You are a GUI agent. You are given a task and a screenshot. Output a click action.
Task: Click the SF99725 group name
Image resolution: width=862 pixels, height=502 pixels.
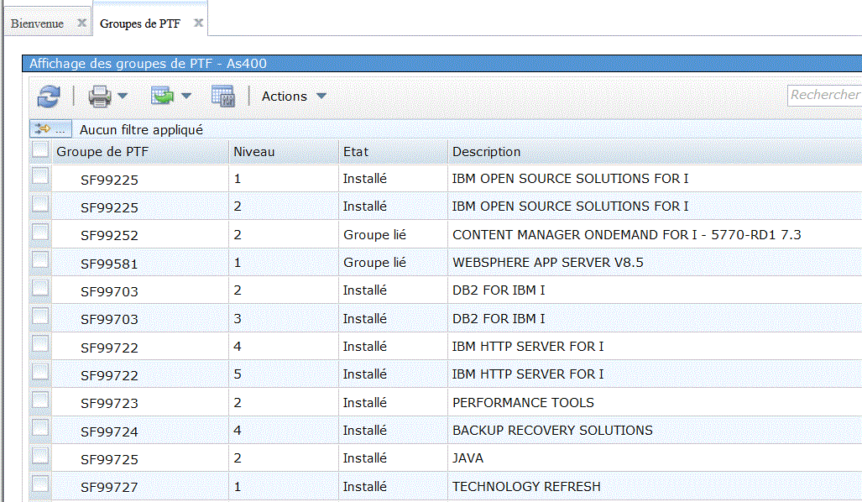coord(109,459)
